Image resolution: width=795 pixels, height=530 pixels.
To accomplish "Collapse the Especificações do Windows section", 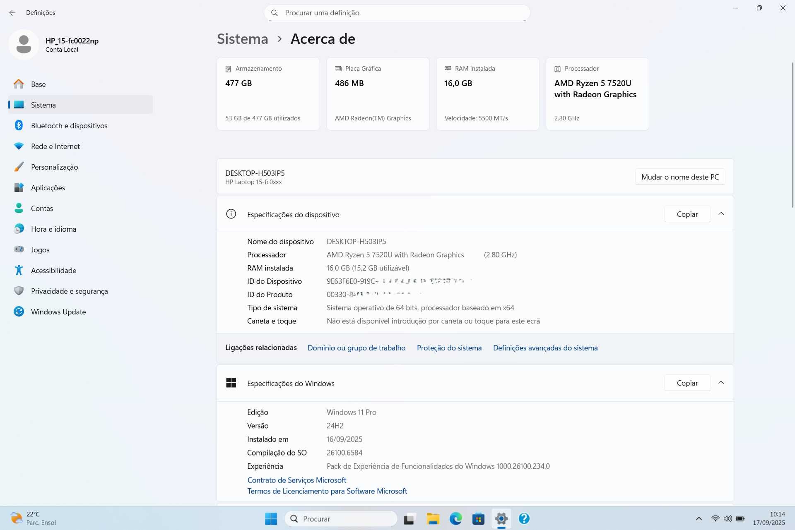I will (x=721, y=383).
